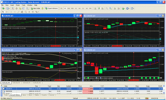Expand the Profiles dropdown arrow
Viewport: 166px width, 100px height.
tap(9, 8)
